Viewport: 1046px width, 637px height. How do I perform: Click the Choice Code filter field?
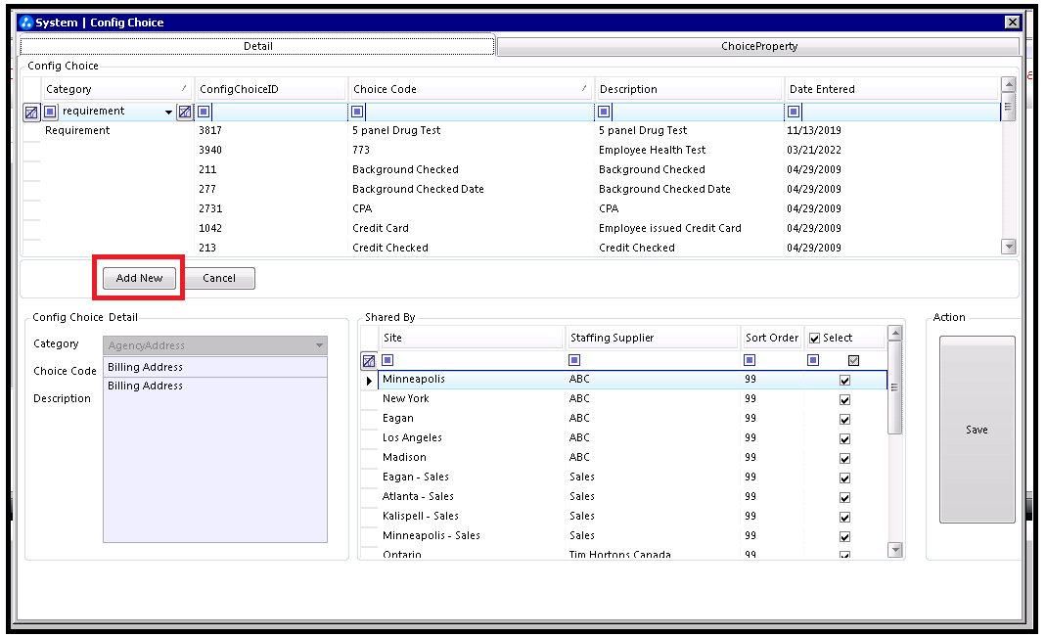click(478, 112)
